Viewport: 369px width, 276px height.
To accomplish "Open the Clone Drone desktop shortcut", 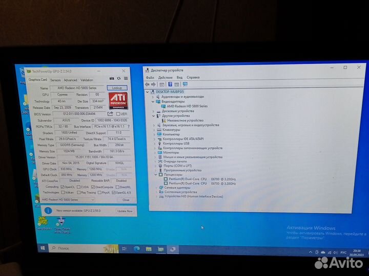I will pos(61,225).
